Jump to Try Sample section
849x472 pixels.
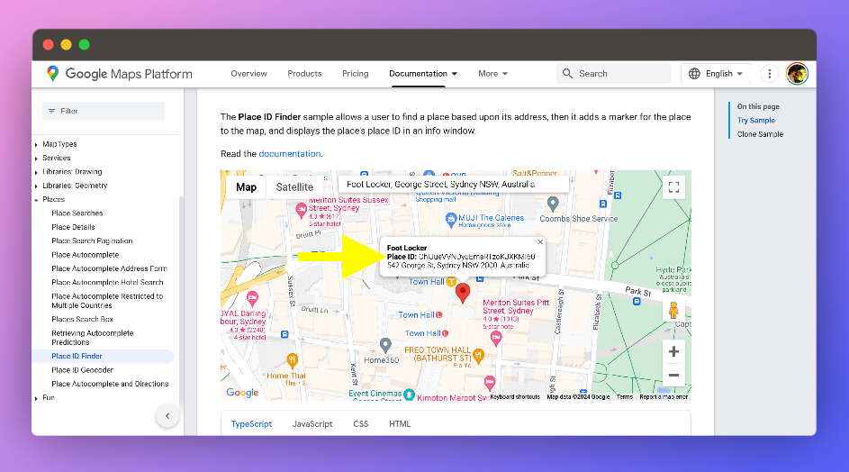pos(756,121)
